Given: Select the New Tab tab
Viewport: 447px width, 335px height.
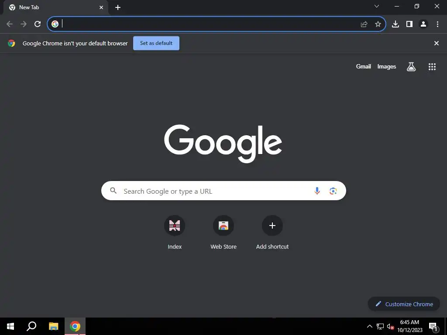Looking at the screenshot, I should [55, 8].
